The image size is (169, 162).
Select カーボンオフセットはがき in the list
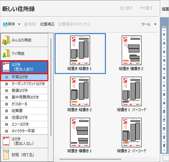point(24,84)
